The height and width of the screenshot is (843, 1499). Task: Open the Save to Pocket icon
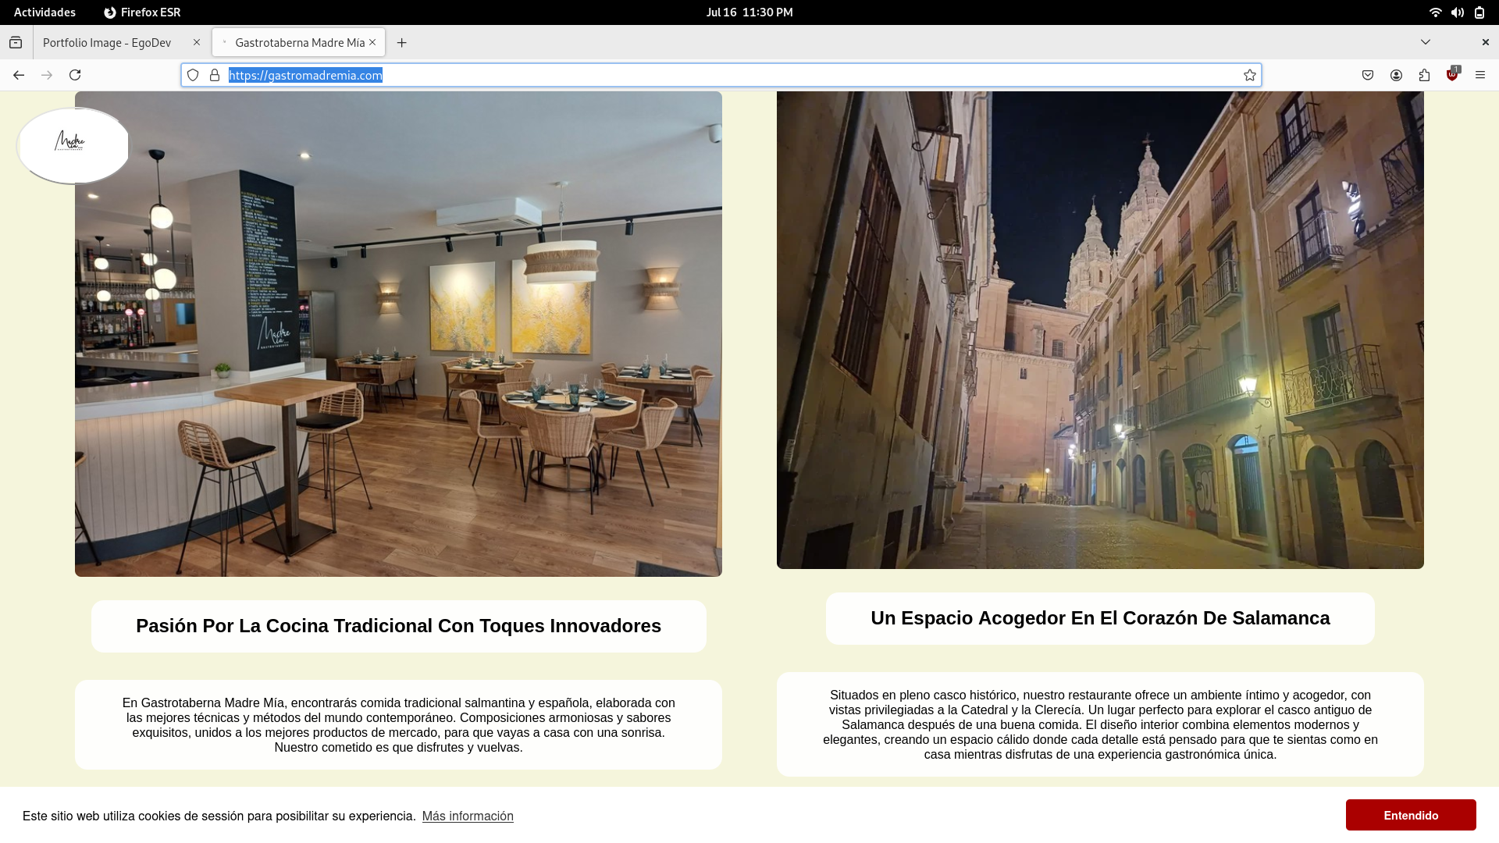click(x=1368, y=75)
